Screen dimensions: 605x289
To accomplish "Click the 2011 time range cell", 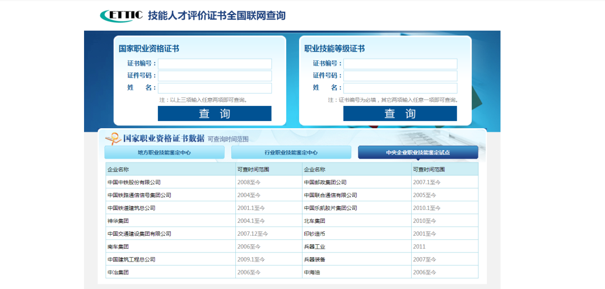I will click(445, 246).
